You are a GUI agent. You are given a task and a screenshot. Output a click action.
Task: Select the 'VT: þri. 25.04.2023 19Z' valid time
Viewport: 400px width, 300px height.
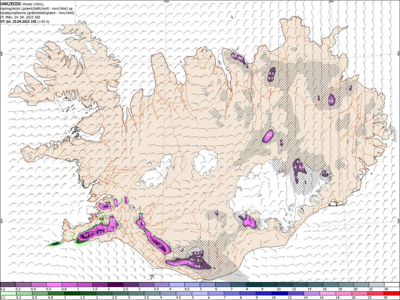click(18, 22)
